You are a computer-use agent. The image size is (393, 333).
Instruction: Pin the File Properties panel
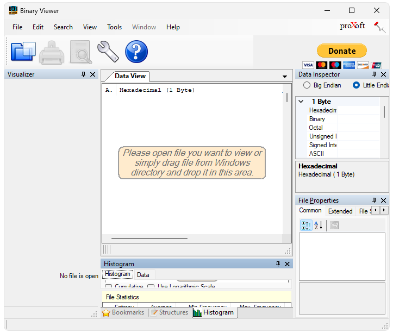374,200
